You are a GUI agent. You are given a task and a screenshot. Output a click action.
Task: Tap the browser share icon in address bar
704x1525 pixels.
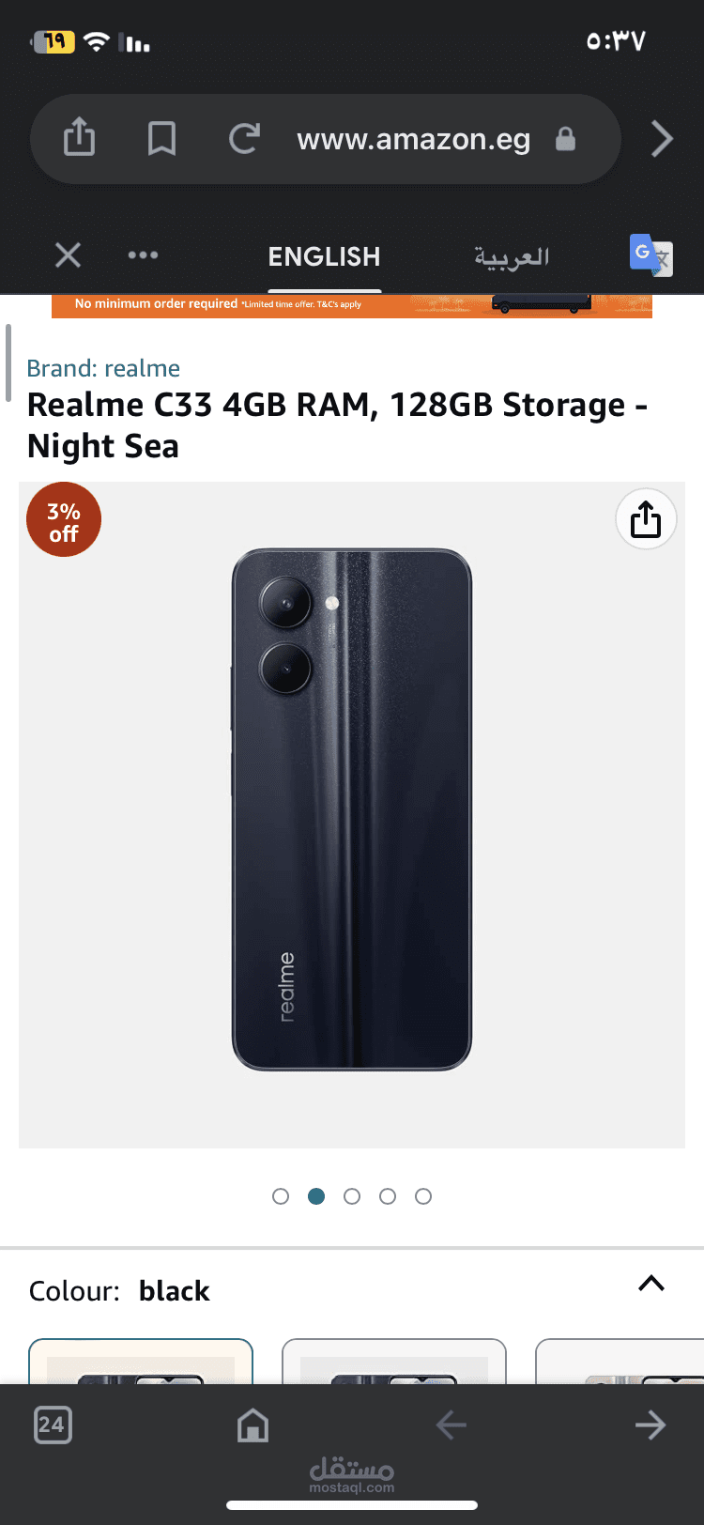[x=80, y=138]
